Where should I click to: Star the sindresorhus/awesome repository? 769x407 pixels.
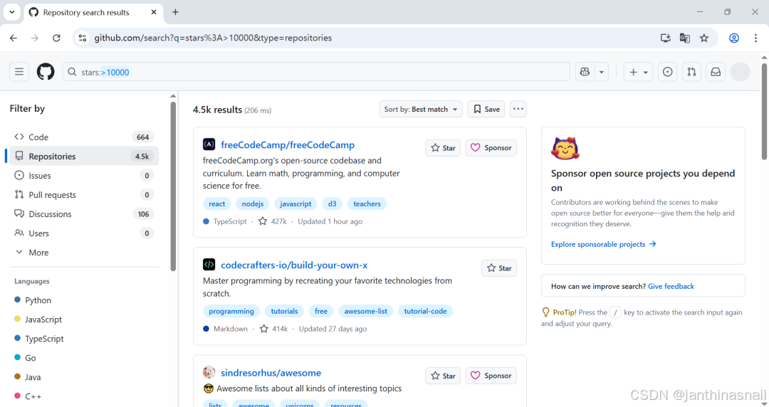click(443, 376)
